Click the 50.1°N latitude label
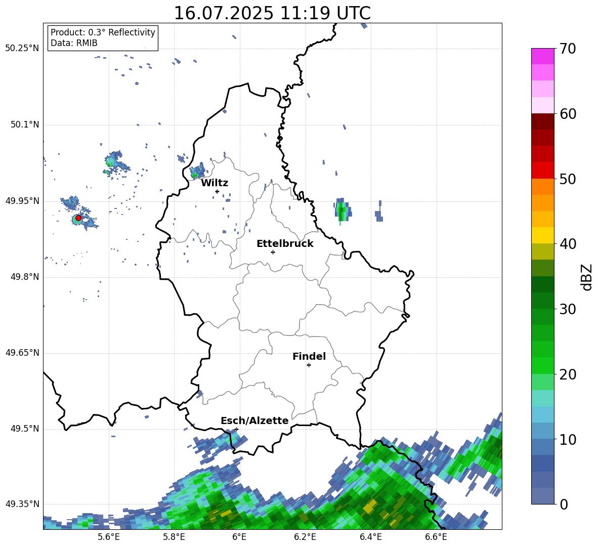Image resolution: width=599 pixels, height=547 pixels. 25,124
